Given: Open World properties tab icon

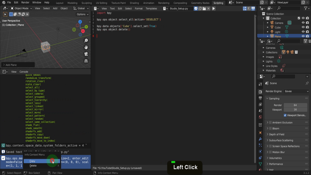Looking at the screenshot, I should click(260, 117).
